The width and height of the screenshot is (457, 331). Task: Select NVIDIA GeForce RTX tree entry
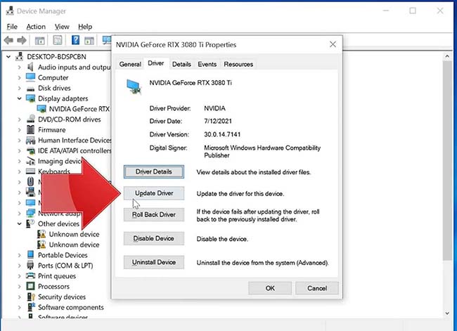[x=79, y=109]
